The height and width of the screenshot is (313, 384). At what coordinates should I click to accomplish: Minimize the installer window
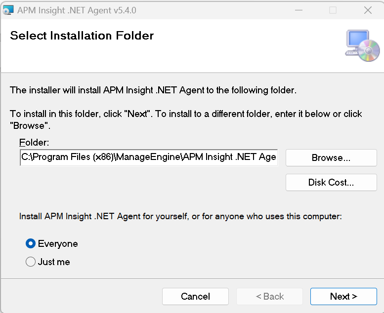[298, 10]
